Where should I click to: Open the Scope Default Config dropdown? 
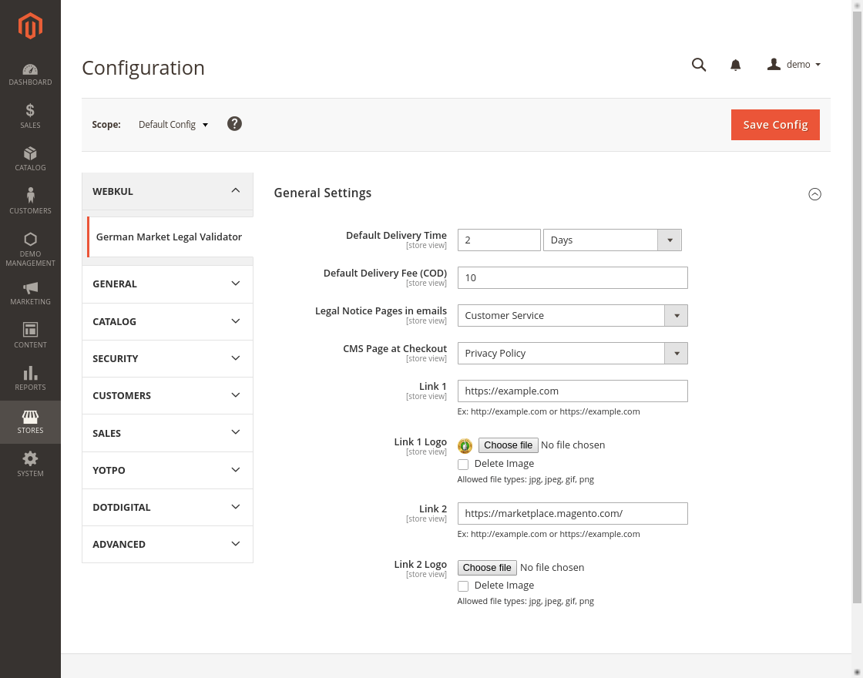pyautogui.click(x=173, y=124)
